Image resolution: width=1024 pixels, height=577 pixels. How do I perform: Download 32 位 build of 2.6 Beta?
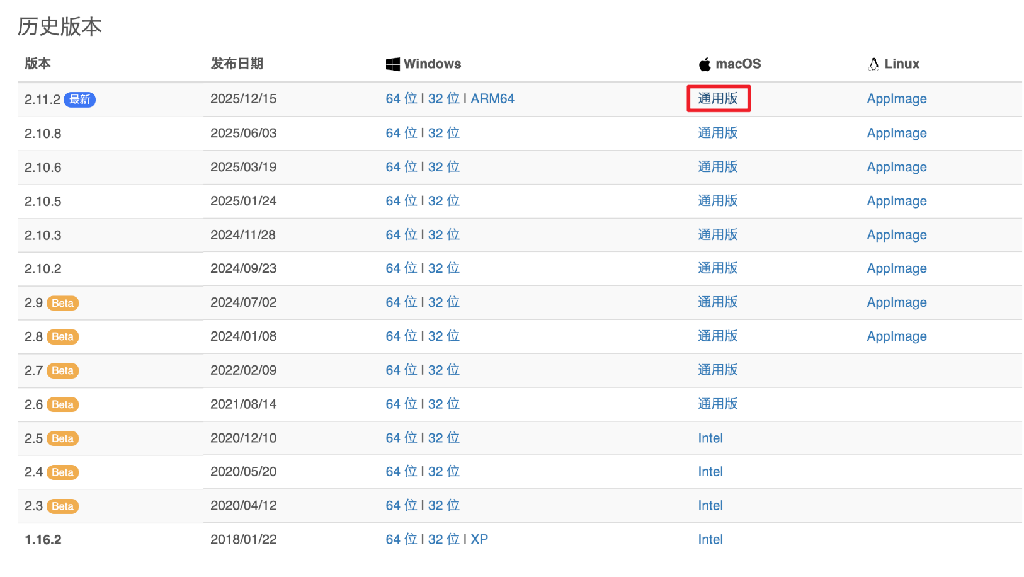444,404
